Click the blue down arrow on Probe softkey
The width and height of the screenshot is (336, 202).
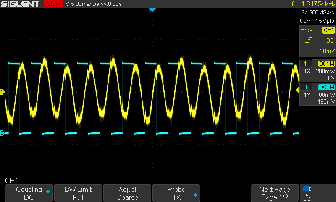(195, 195)
